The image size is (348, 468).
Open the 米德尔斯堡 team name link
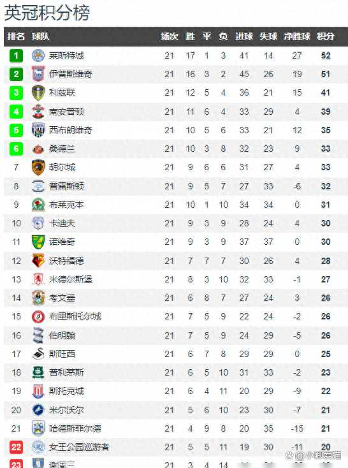click(x=71, y=279)
